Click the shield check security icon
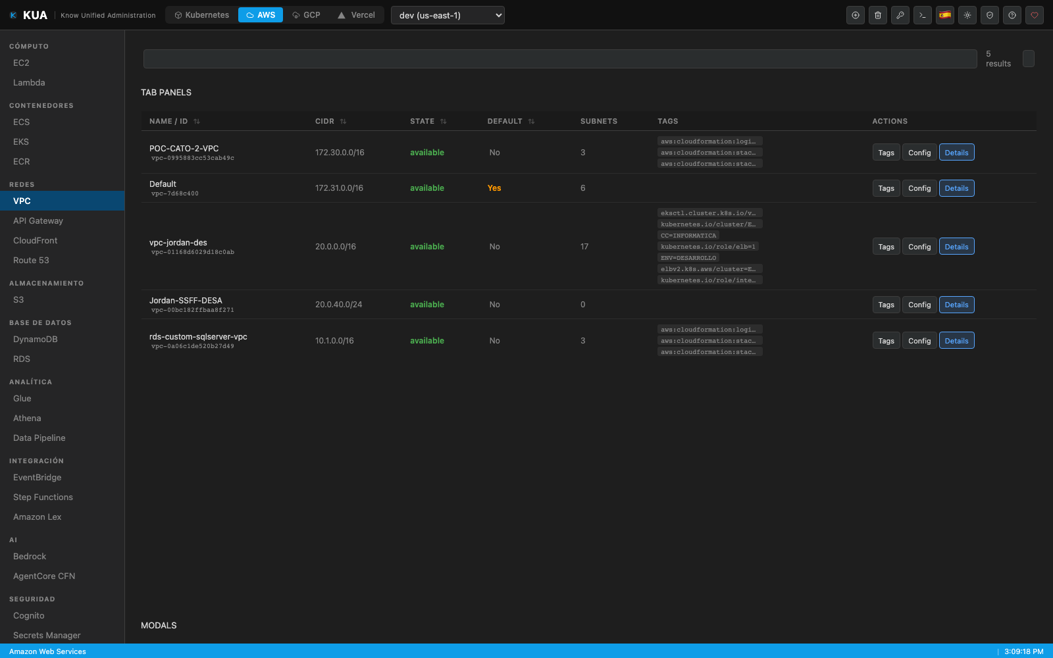Screen dimensions: 1053x658 click(990, 15)
